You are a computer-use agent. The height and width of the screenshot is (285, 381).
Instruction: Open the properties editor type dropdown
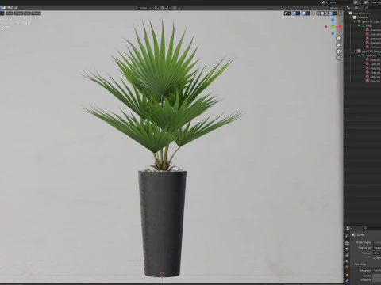click(348, 228)
